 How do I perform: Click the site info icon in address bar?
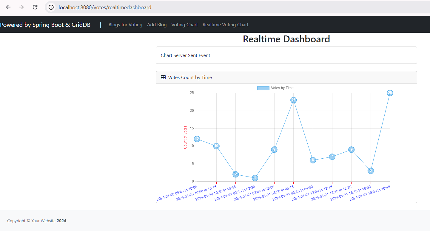click(x=51, y=7)
